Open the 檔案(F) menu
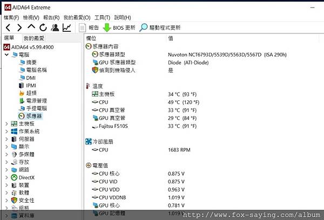 [x=11, y=18]
